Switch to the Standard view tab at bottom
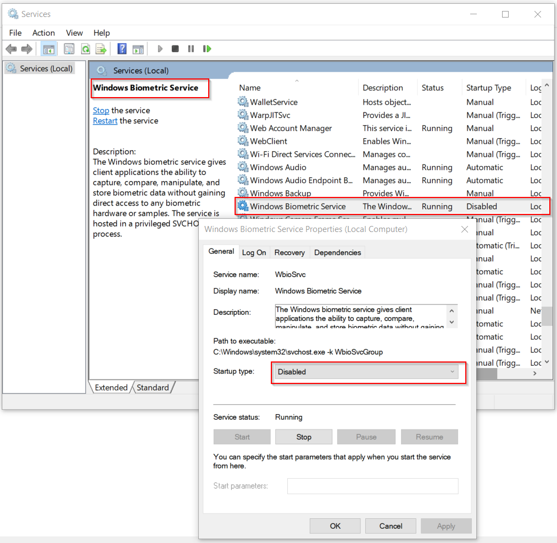Viewport: 557px width, 543px height. pos(153,387)
